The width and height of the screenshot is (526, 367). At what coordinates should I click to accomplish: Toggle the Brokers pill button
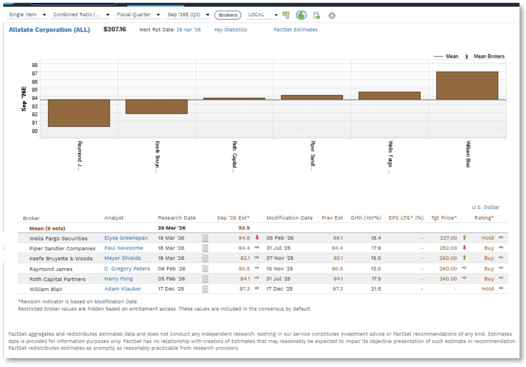click(228, 15)
